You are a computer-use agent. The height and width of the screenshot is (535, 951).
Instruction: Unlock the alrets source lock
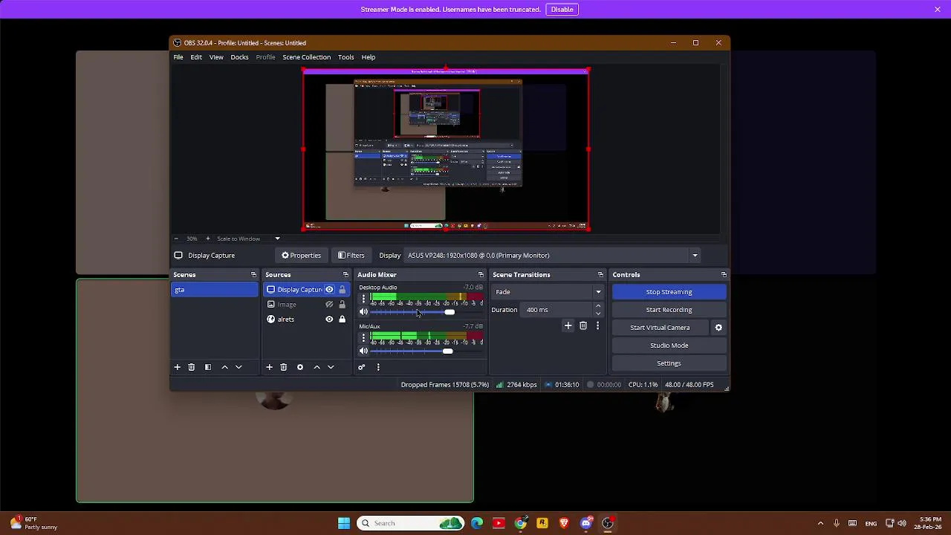click(x=342, y=320)
